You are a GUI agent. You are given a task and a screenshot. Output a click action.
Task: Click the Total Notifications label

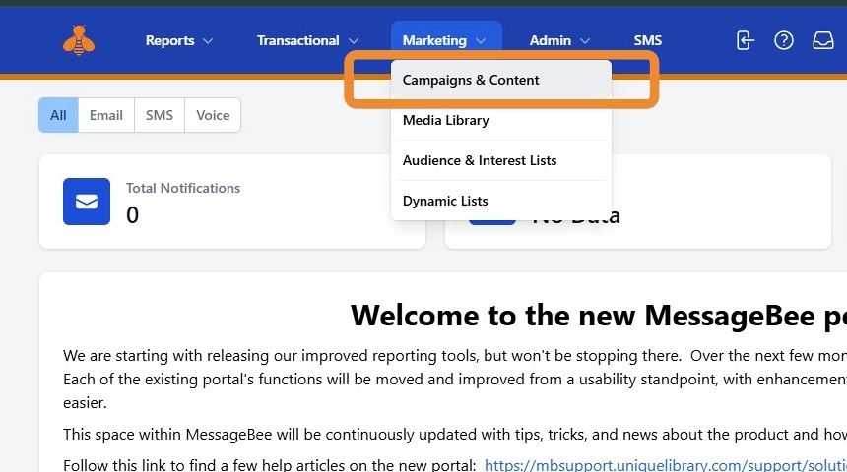(183, 188)
